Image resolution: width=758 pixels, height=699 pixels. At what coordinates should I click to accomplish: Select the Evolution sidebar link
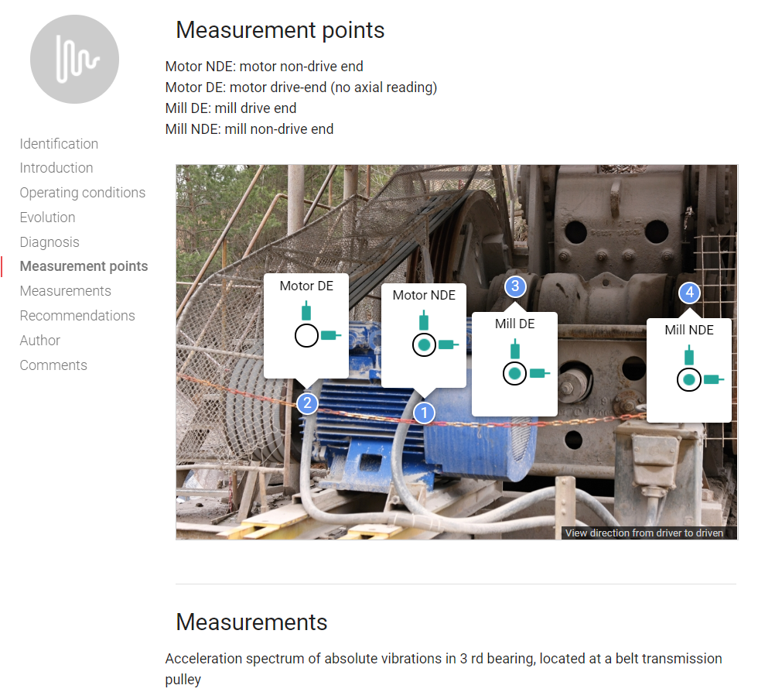47,218
